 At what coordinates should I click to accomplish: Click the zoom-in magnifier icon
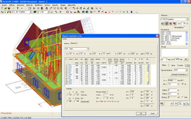point(54,8)
